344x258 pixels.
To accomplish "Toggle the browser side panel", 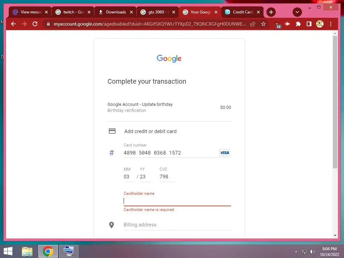I will click(309, 24).
